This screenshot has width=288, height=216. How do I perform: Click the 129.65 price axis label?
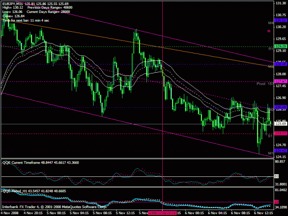click(x=281, y=39)
